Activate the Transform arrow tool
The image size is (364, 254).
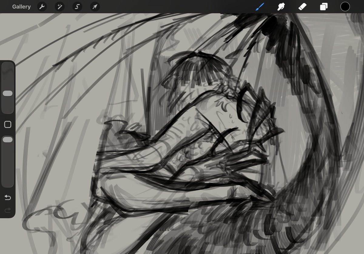pos(95,7)
